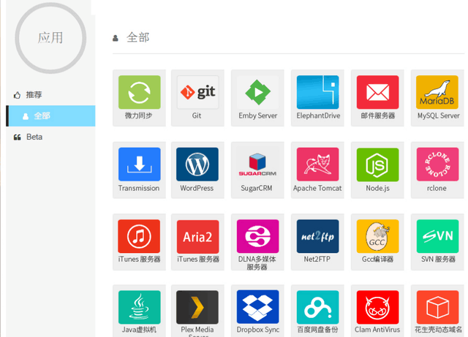Viewport: 468px width, 337px height.
Task: Open the Git app icon
Action: pyautogui.click(x=198, y=92)
